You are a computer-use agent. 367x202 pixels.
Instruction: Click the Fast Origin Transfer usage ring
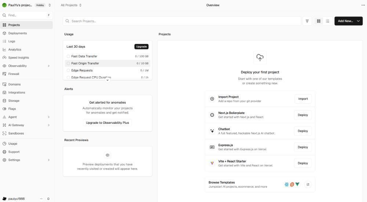[x=68, y=63]
